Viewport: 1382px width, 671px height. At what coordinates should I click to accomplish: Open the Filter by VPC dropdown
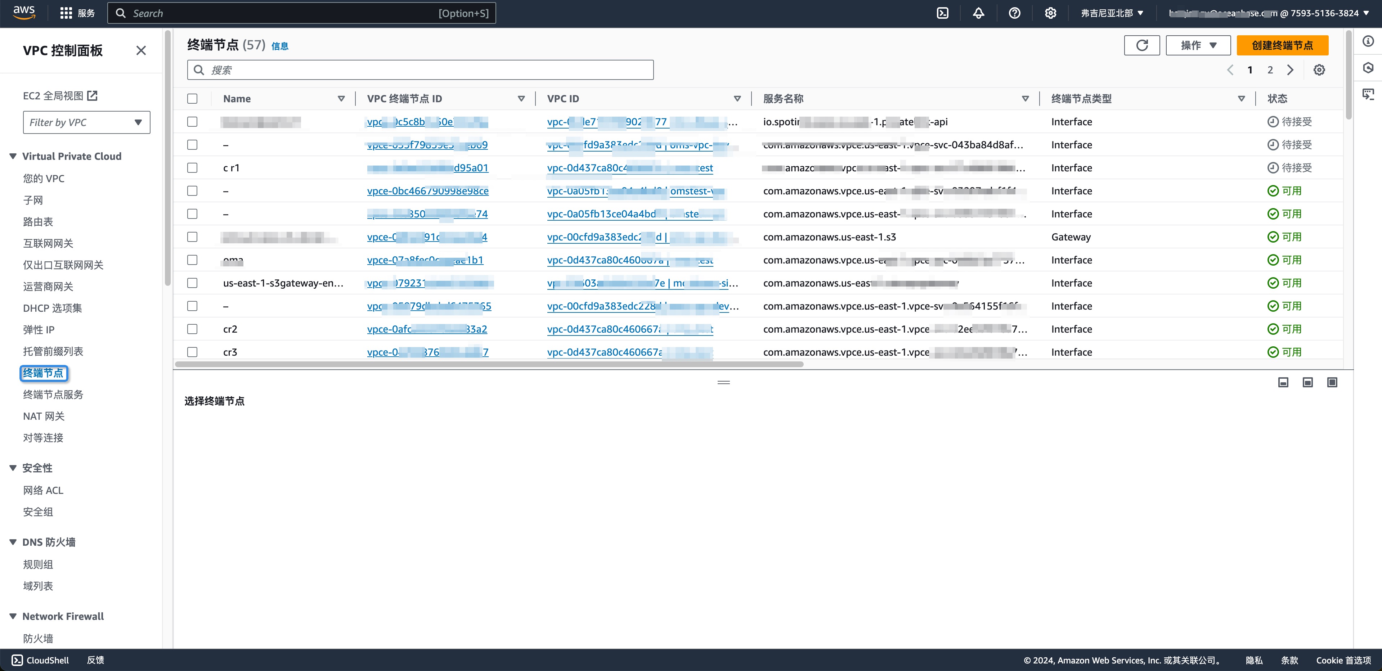pyautogui.click(x=86, y=122)
